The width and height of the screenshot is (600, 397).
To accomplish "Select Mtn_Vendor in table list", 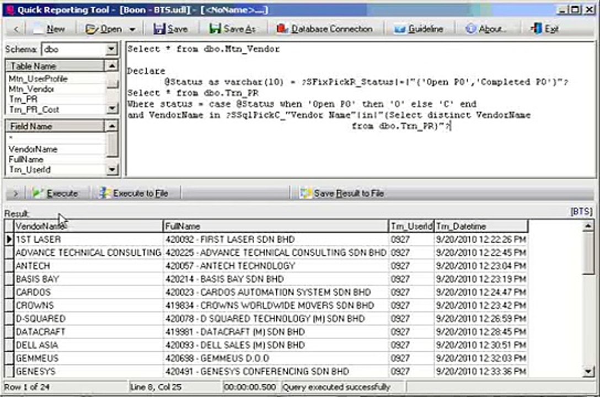I will 31,89.
